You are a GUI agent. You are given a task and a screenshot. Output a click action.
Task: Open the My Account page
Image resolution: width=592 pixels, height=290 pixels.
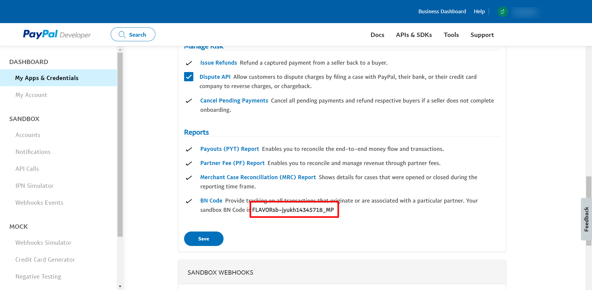pyautogui.click(x=31, y=95)
